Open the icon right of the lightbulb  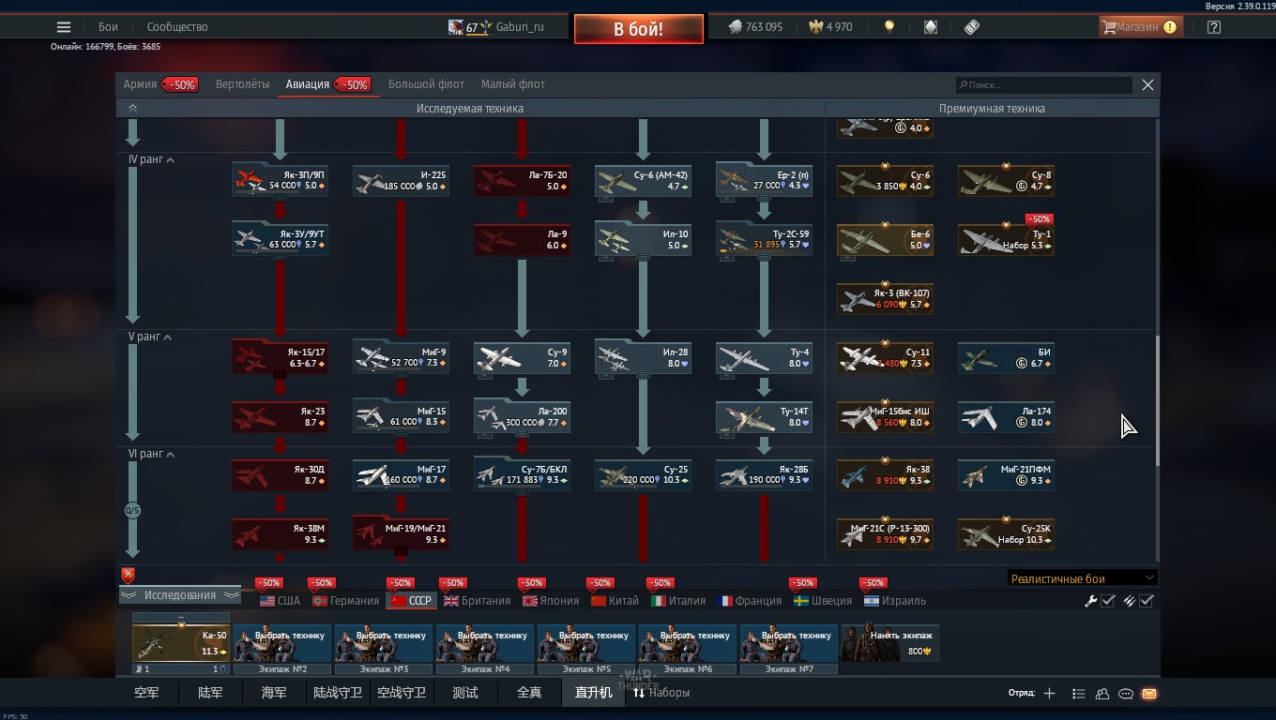click(x=930, y=27)
